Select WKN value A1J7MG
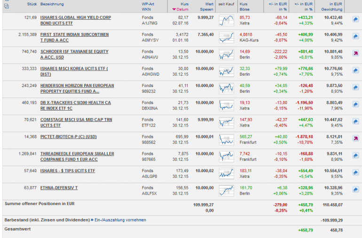 pyautogui.click(x=150, y=24)
